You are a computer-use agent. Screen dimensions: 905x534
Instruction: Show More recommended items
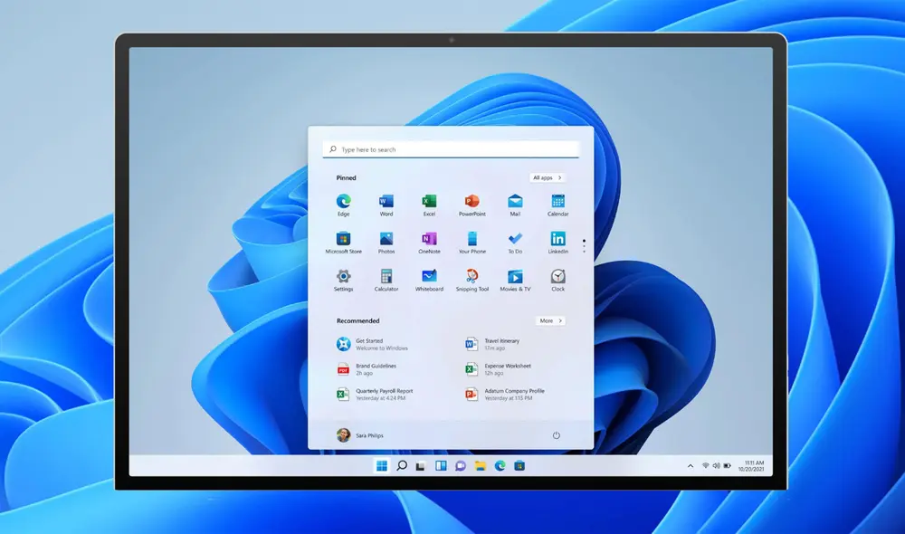550,321
